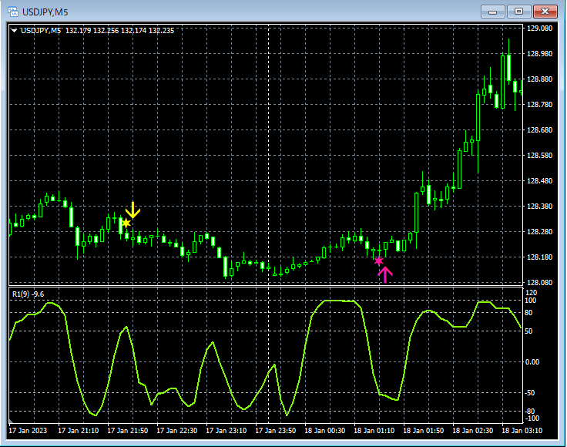Click the 128.480 price scale label
Image resolution: width=567 pixels, height=447 pixels.
coord(539,181)
